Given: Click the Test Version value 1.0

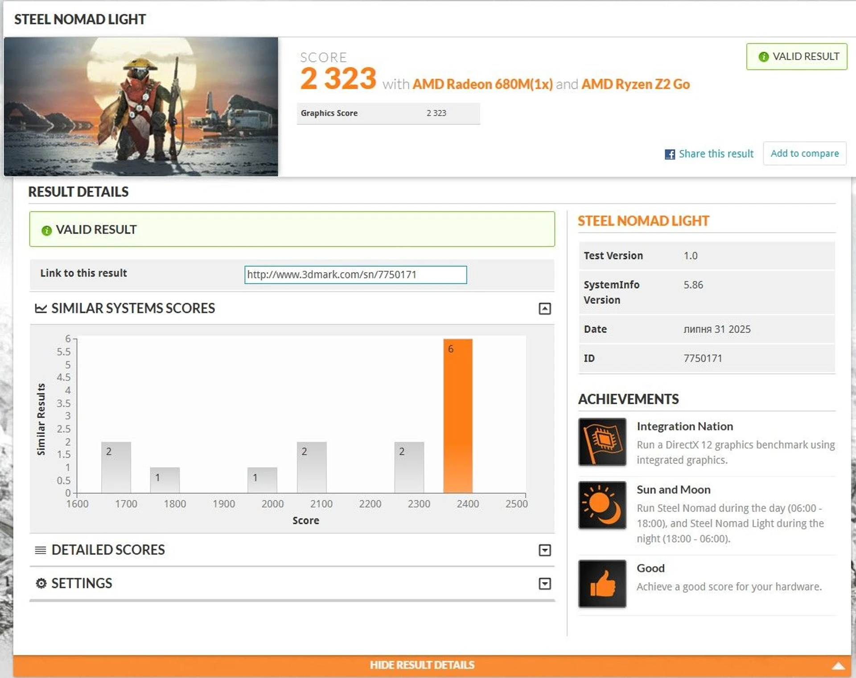Looking at the screenshot, I should 691,256.
